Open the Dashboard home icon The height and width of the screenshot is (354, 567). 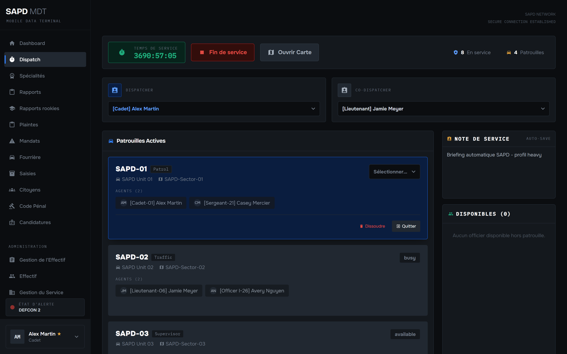(x=12, y=43)
